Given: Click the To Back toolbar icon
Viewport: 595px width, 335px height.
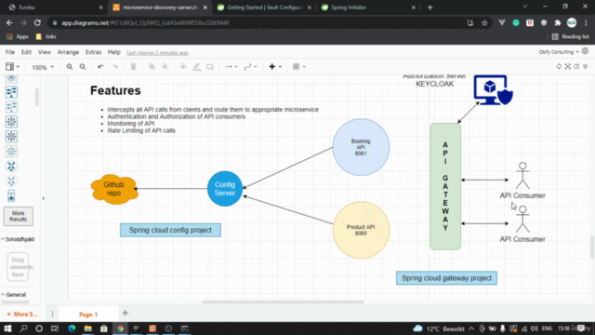Looking at the screenshot, I should (x=165, y=67).
